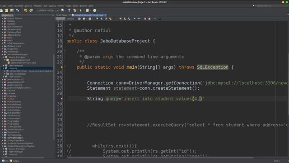Build the project with the hammer icon
The height and width of the screenshot is (163, 289).
pos(69,10)
